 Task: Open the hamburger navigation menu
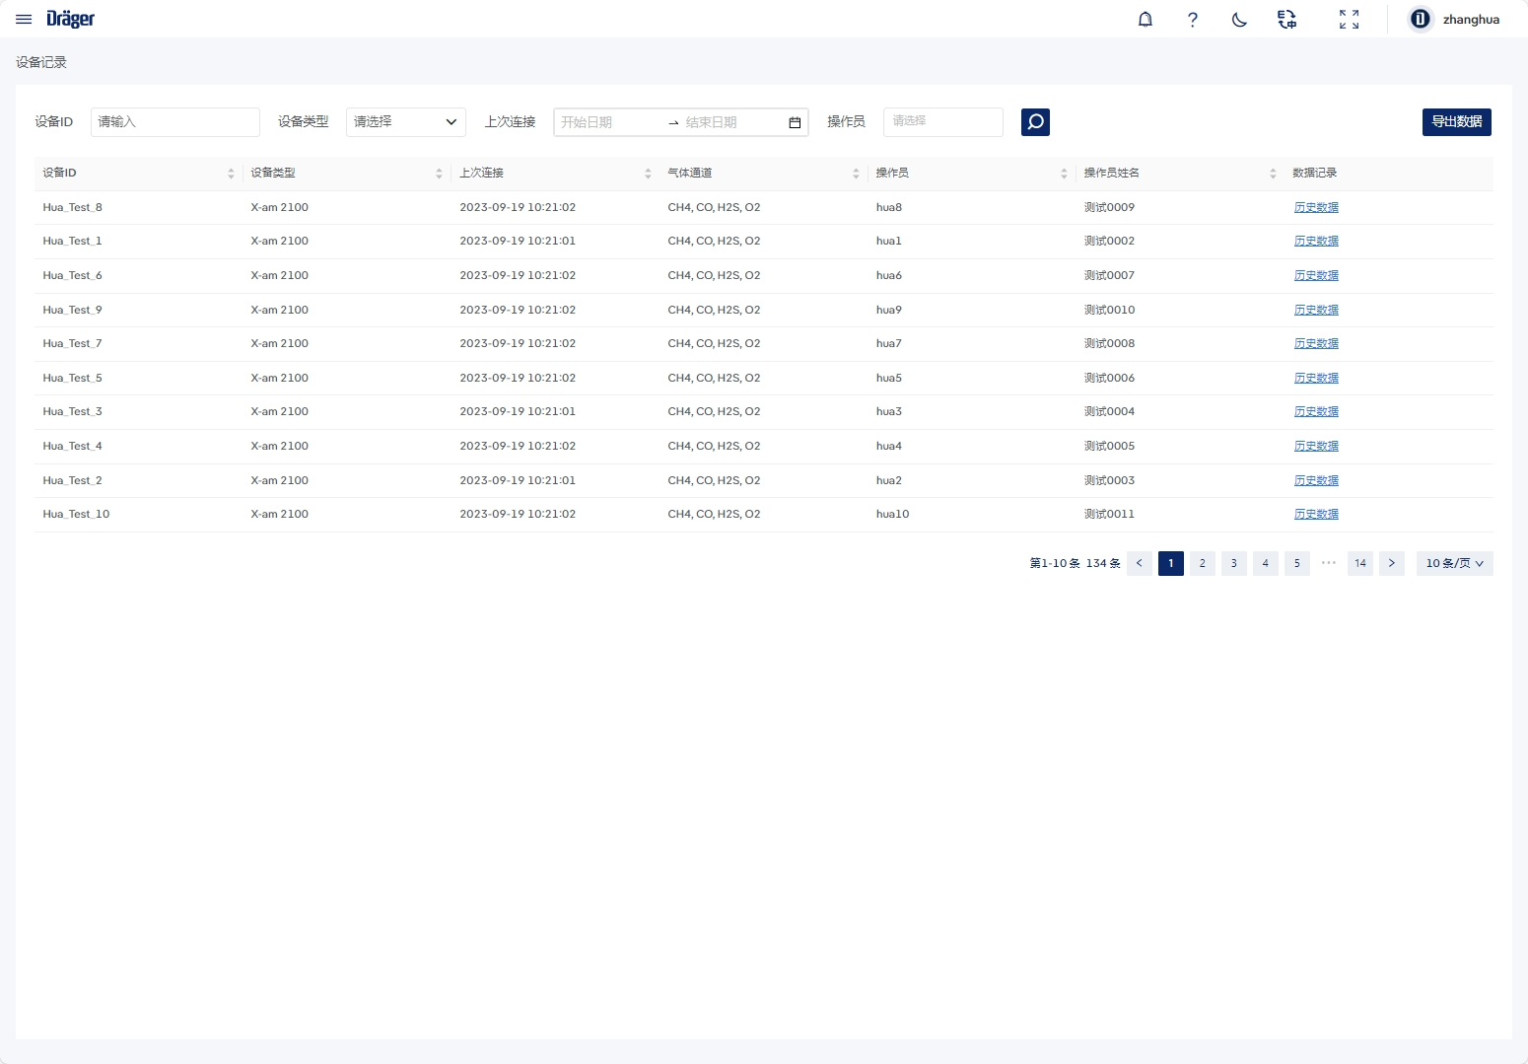(x=24, y=20)
